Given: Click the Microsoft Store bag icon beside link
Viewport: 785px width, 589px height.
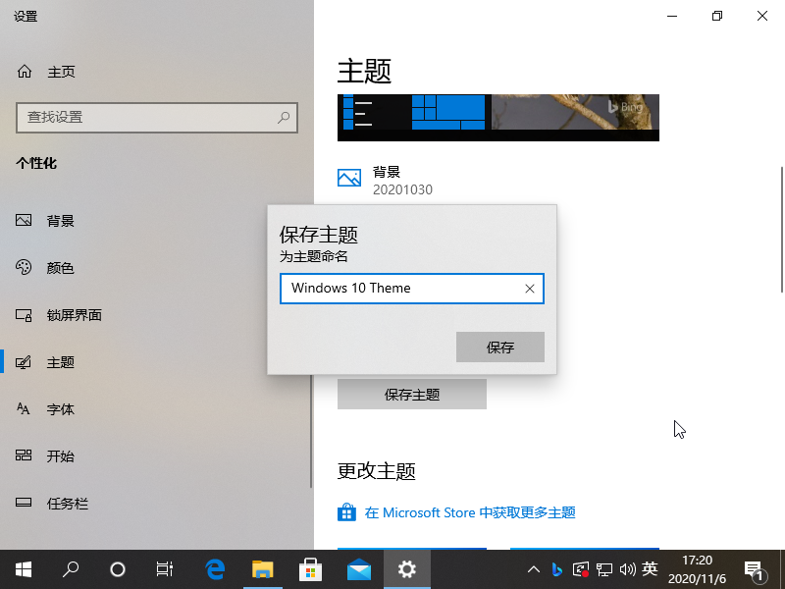Looking at the screenshot, I should 347,512.
